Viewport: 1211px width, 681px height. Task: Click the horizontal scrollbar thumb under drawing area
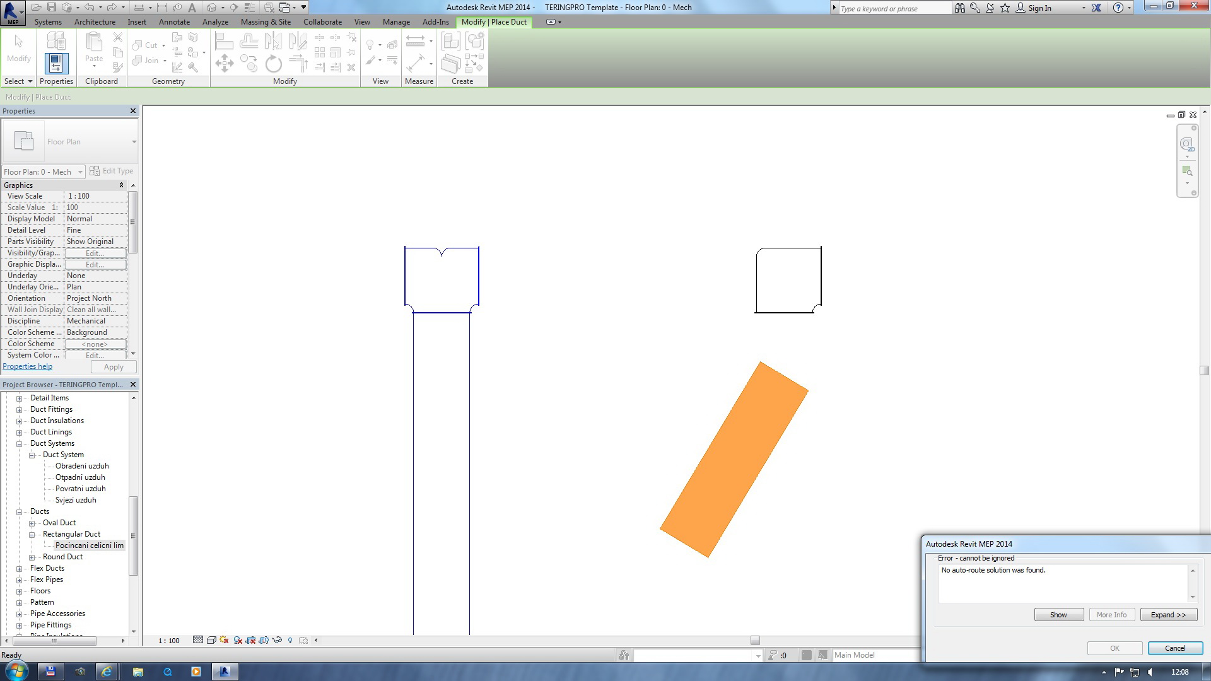pyautogui.click(x=755, y=640)
